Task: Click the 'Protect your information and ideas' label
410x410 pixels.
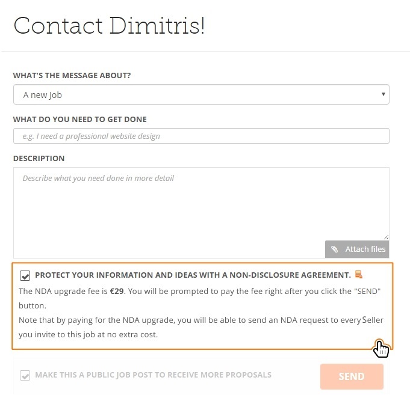Action: tap(193, 275)
